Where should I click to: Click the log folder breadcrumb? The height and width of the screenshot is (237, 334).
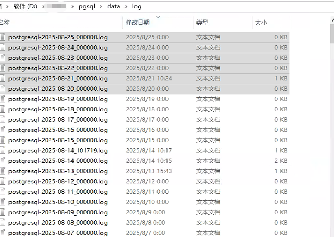tap(137, 7)
